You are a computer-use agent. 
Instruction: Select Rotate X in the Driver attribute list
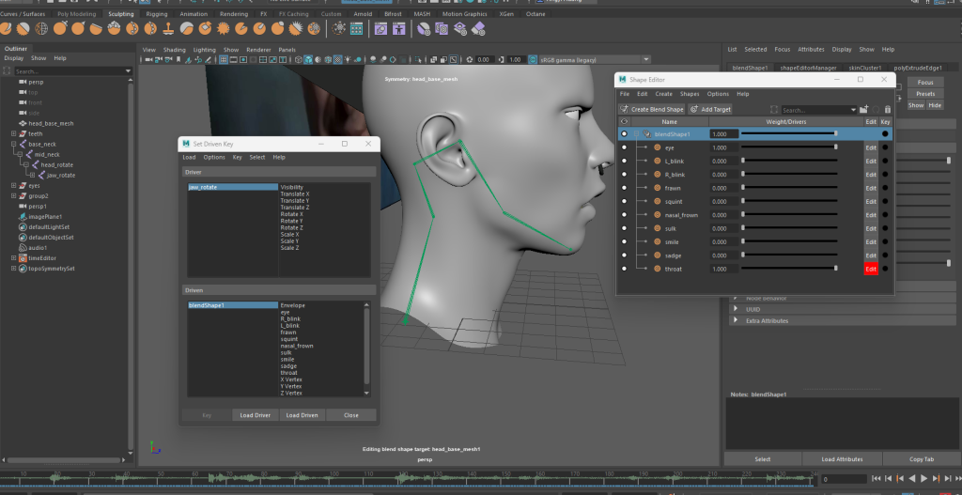294,214
